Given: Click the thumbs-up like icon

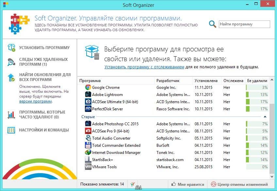Looking at the screenshot, I should (x=174, y=184).
